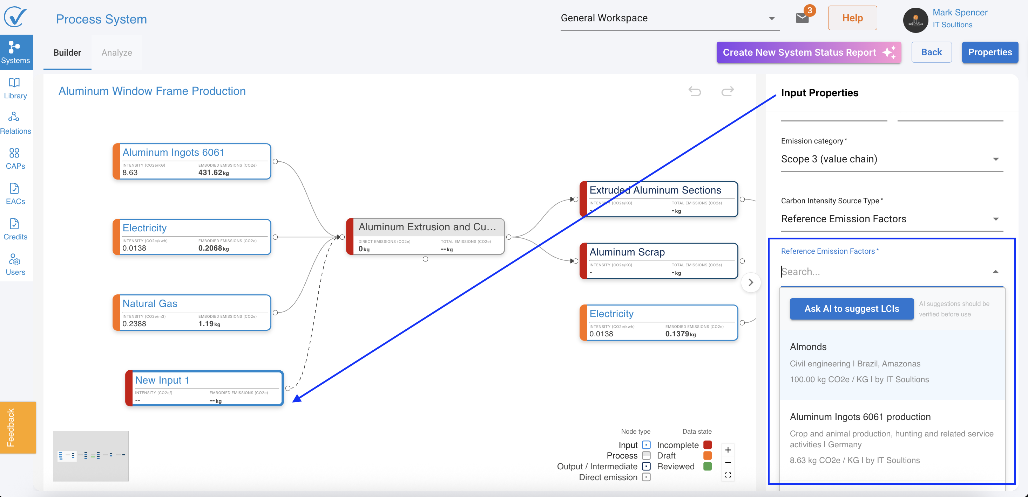Click Ask AI to suggest LCIs

[851, 309]
